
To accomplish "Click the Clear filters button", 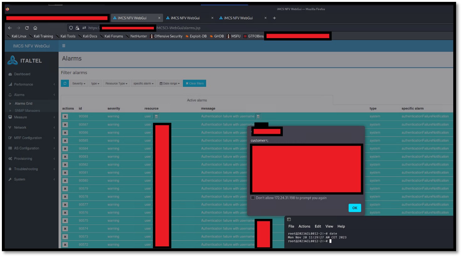I will [194, 83].
